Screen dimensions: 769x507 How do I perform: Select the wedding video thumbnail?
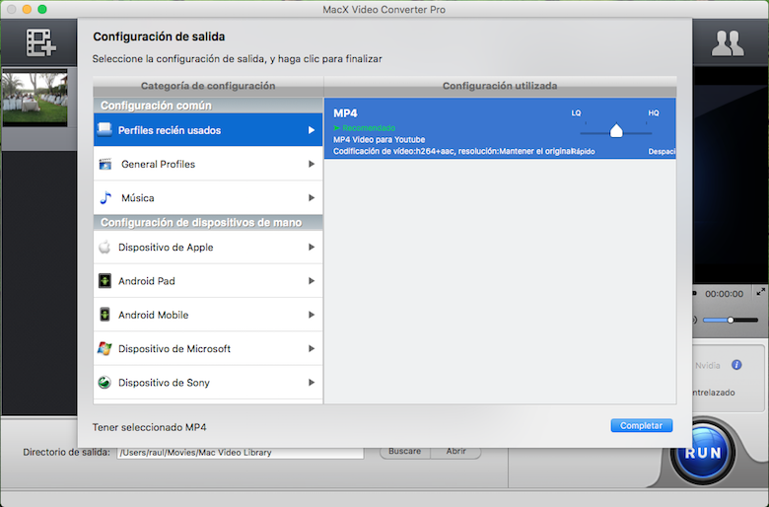(35, 98)
